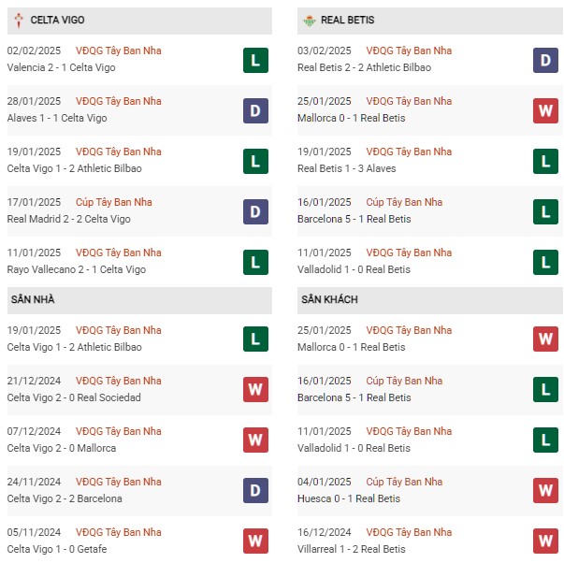
Task: Click the D badge for Real Betis 2-2 Athletic Bilbao
Action: 545,60
